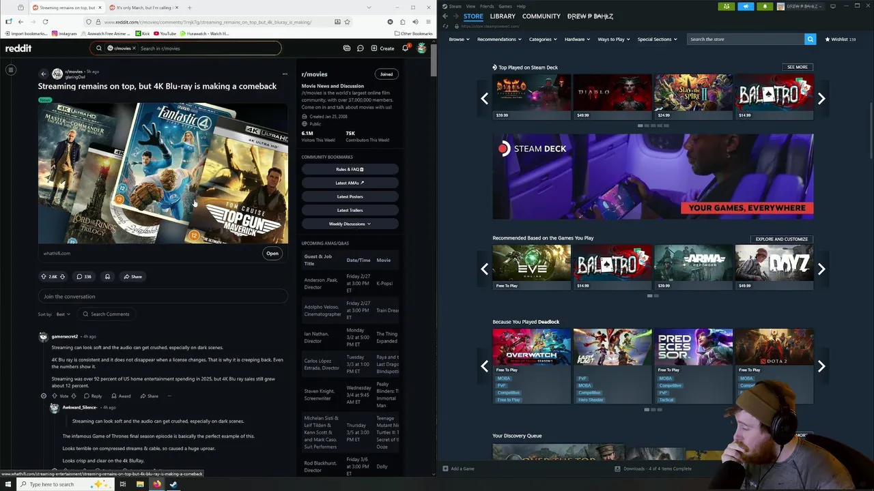Upvote the post with 2.6K score
This screenshot has height=491, width=874.
(44, 277)
